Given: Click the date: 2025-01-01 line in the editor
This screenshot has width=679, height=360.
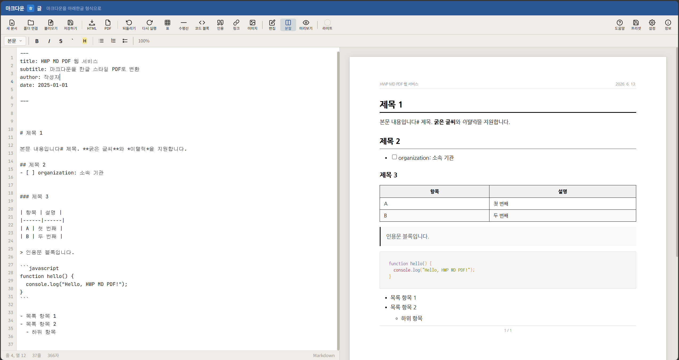Looking at the screenshot, I should coord(44,85).
